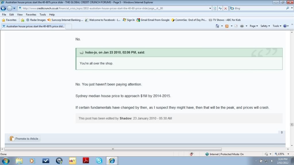Image resolution: width=294 pixels, height=165 pixels.
Task: Open the Favorites menu in menu bar
Action: 31,14
